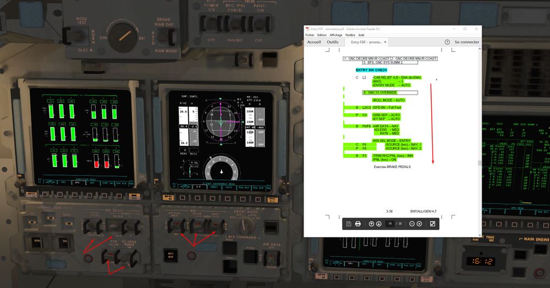Viewport: 550px width, 288px height.
Task: Push the ABORT pushbutton beside the rotary
Action: coord(271,227)
